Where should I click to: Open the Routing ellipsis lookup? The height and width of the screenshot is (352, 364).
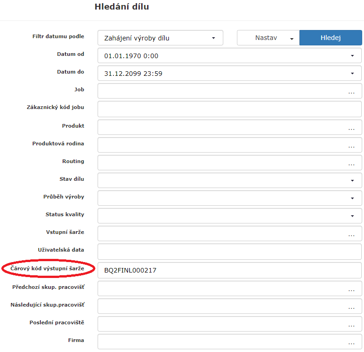[351, 164]
